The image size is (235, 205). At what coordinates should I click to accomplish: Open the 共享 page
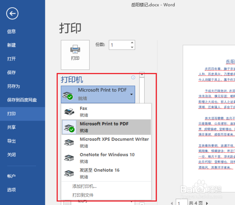(x=11, y=127)
